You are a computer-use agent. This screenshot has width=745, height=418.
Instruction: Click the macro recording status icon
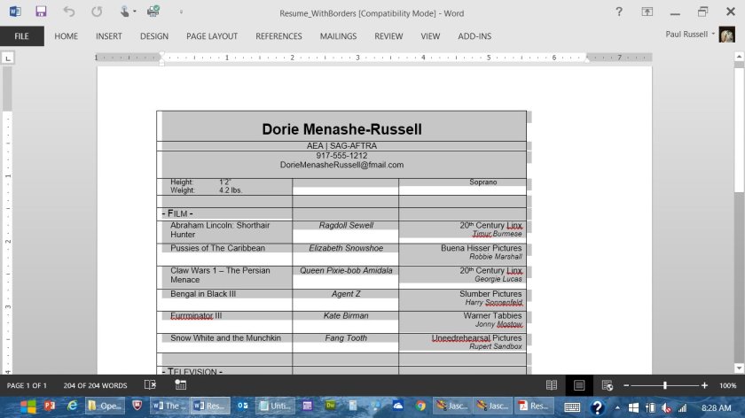pos(181,384)
